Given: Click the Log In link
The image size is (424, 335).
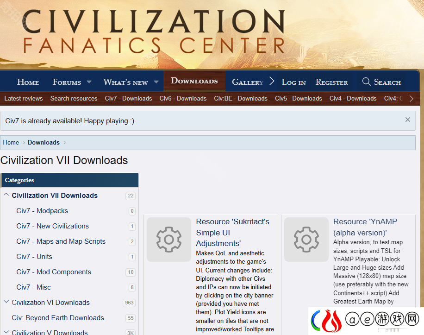Looking at the screenshot, I should coord(293,82).
